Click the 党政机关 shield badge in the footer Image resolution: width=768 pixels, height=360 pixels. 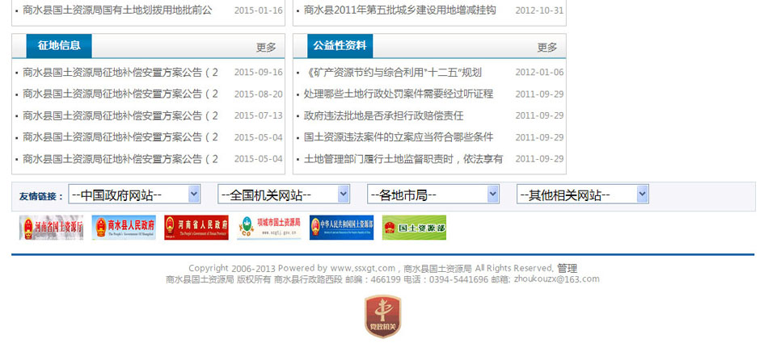pyautogui.click(x=382, y=316)
